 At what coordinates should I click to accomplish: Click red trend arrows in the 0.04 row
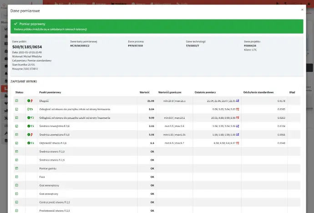tap(238, 109)
